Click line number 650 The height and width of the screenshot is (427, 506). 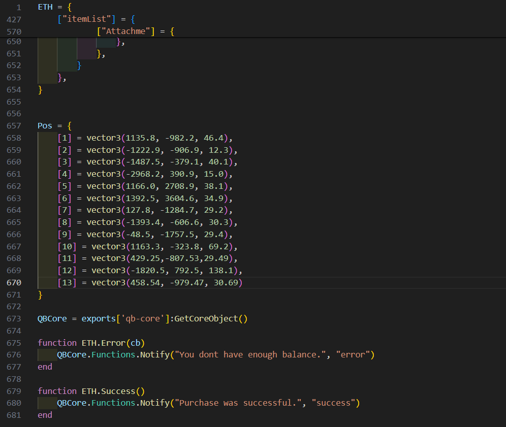point(14,42)
